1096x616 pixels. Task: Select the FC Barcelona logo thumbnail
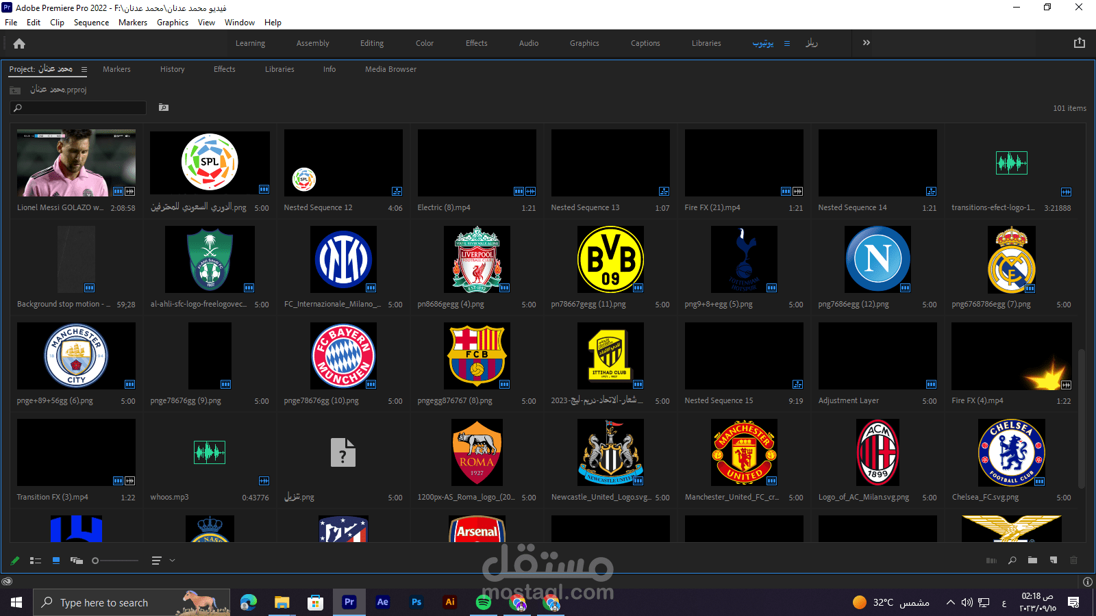[x=477, y=356]
